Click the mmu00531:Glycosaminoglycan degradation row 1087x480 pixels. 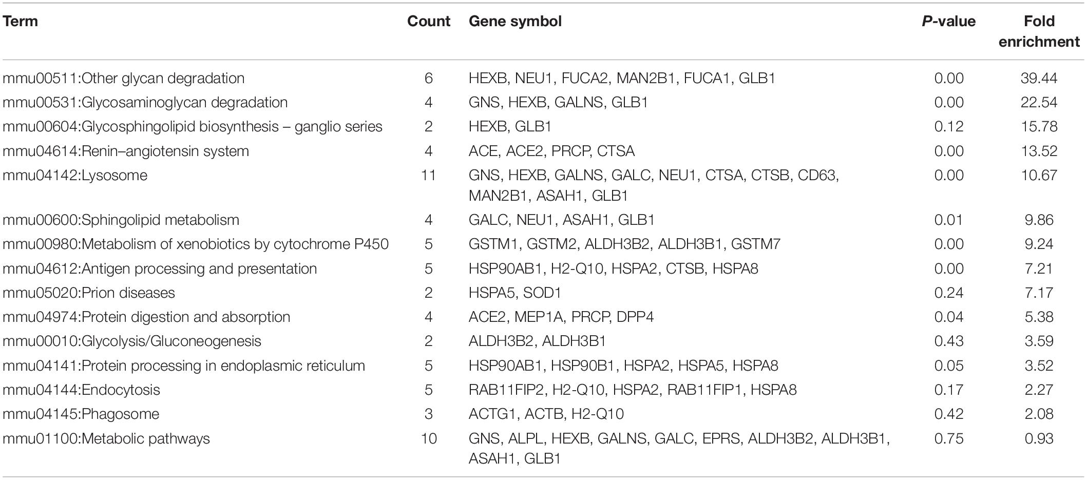point(543,102)
